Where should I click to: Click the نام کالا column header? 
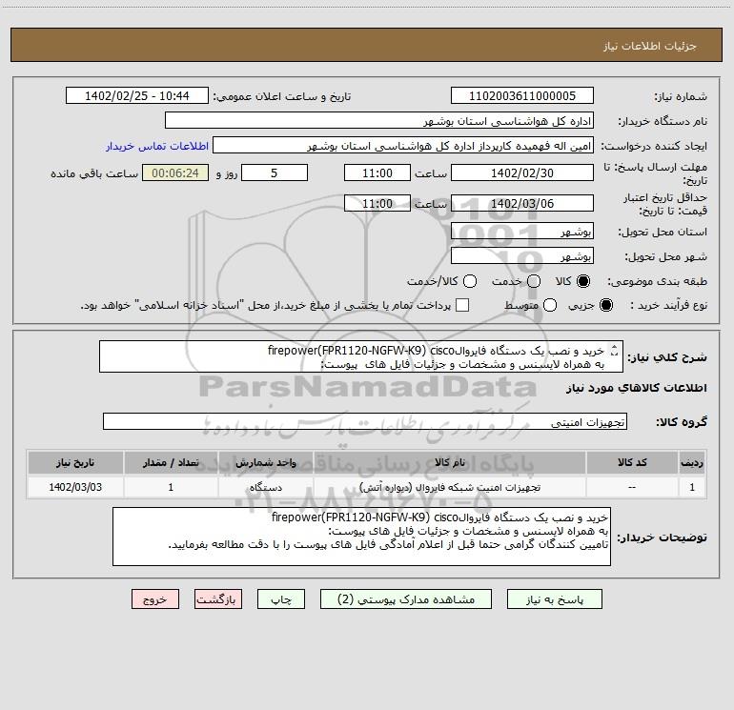point(450,463)
